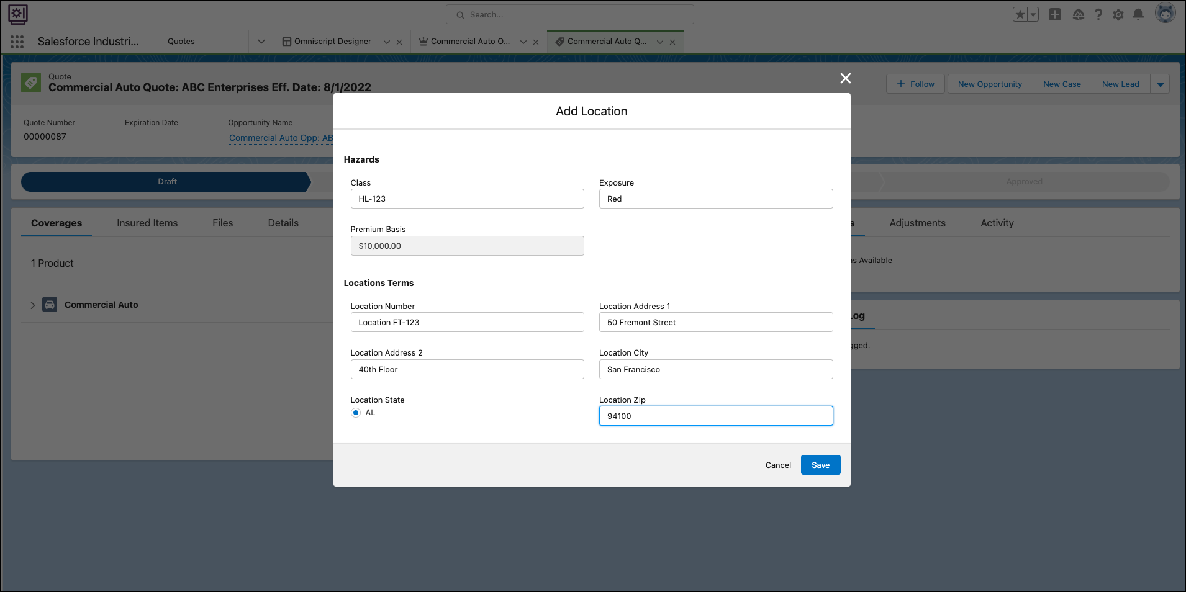Open the Activity tab
This screenshot has width=1186, height=592.
pyautogui.click(x=997, y=223)
